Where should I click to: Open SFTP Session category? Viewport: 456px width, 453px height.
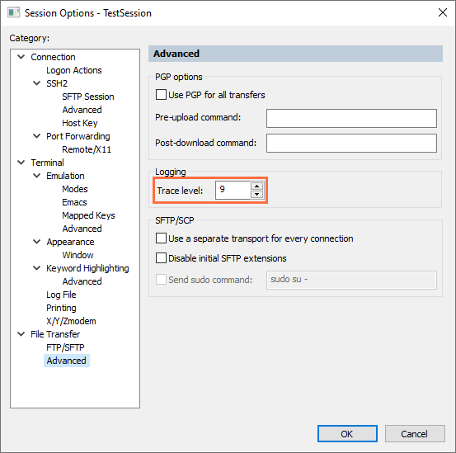pos(88,97)
